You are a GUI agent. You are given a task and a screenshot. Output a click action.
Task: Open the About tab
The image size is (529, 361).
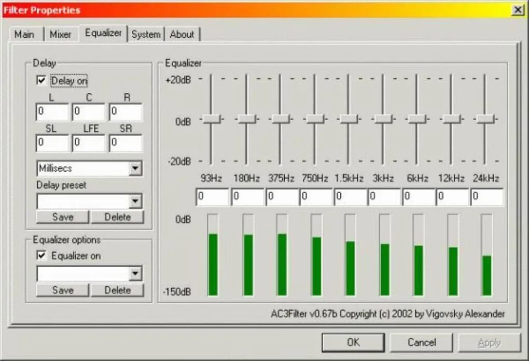pos(182,34)
